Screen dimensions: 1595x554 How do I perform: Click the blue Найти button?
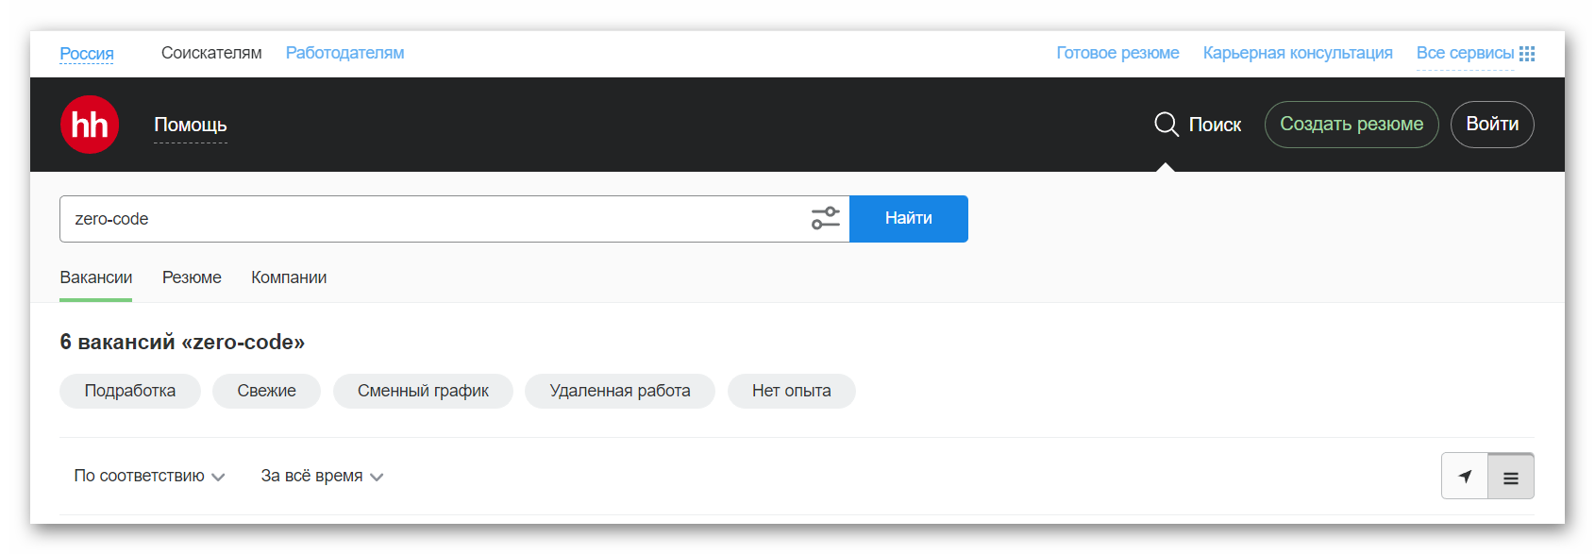[909, 219]
